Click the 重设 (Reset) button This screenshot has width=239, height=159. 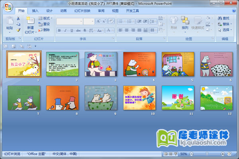pos(46,24)
